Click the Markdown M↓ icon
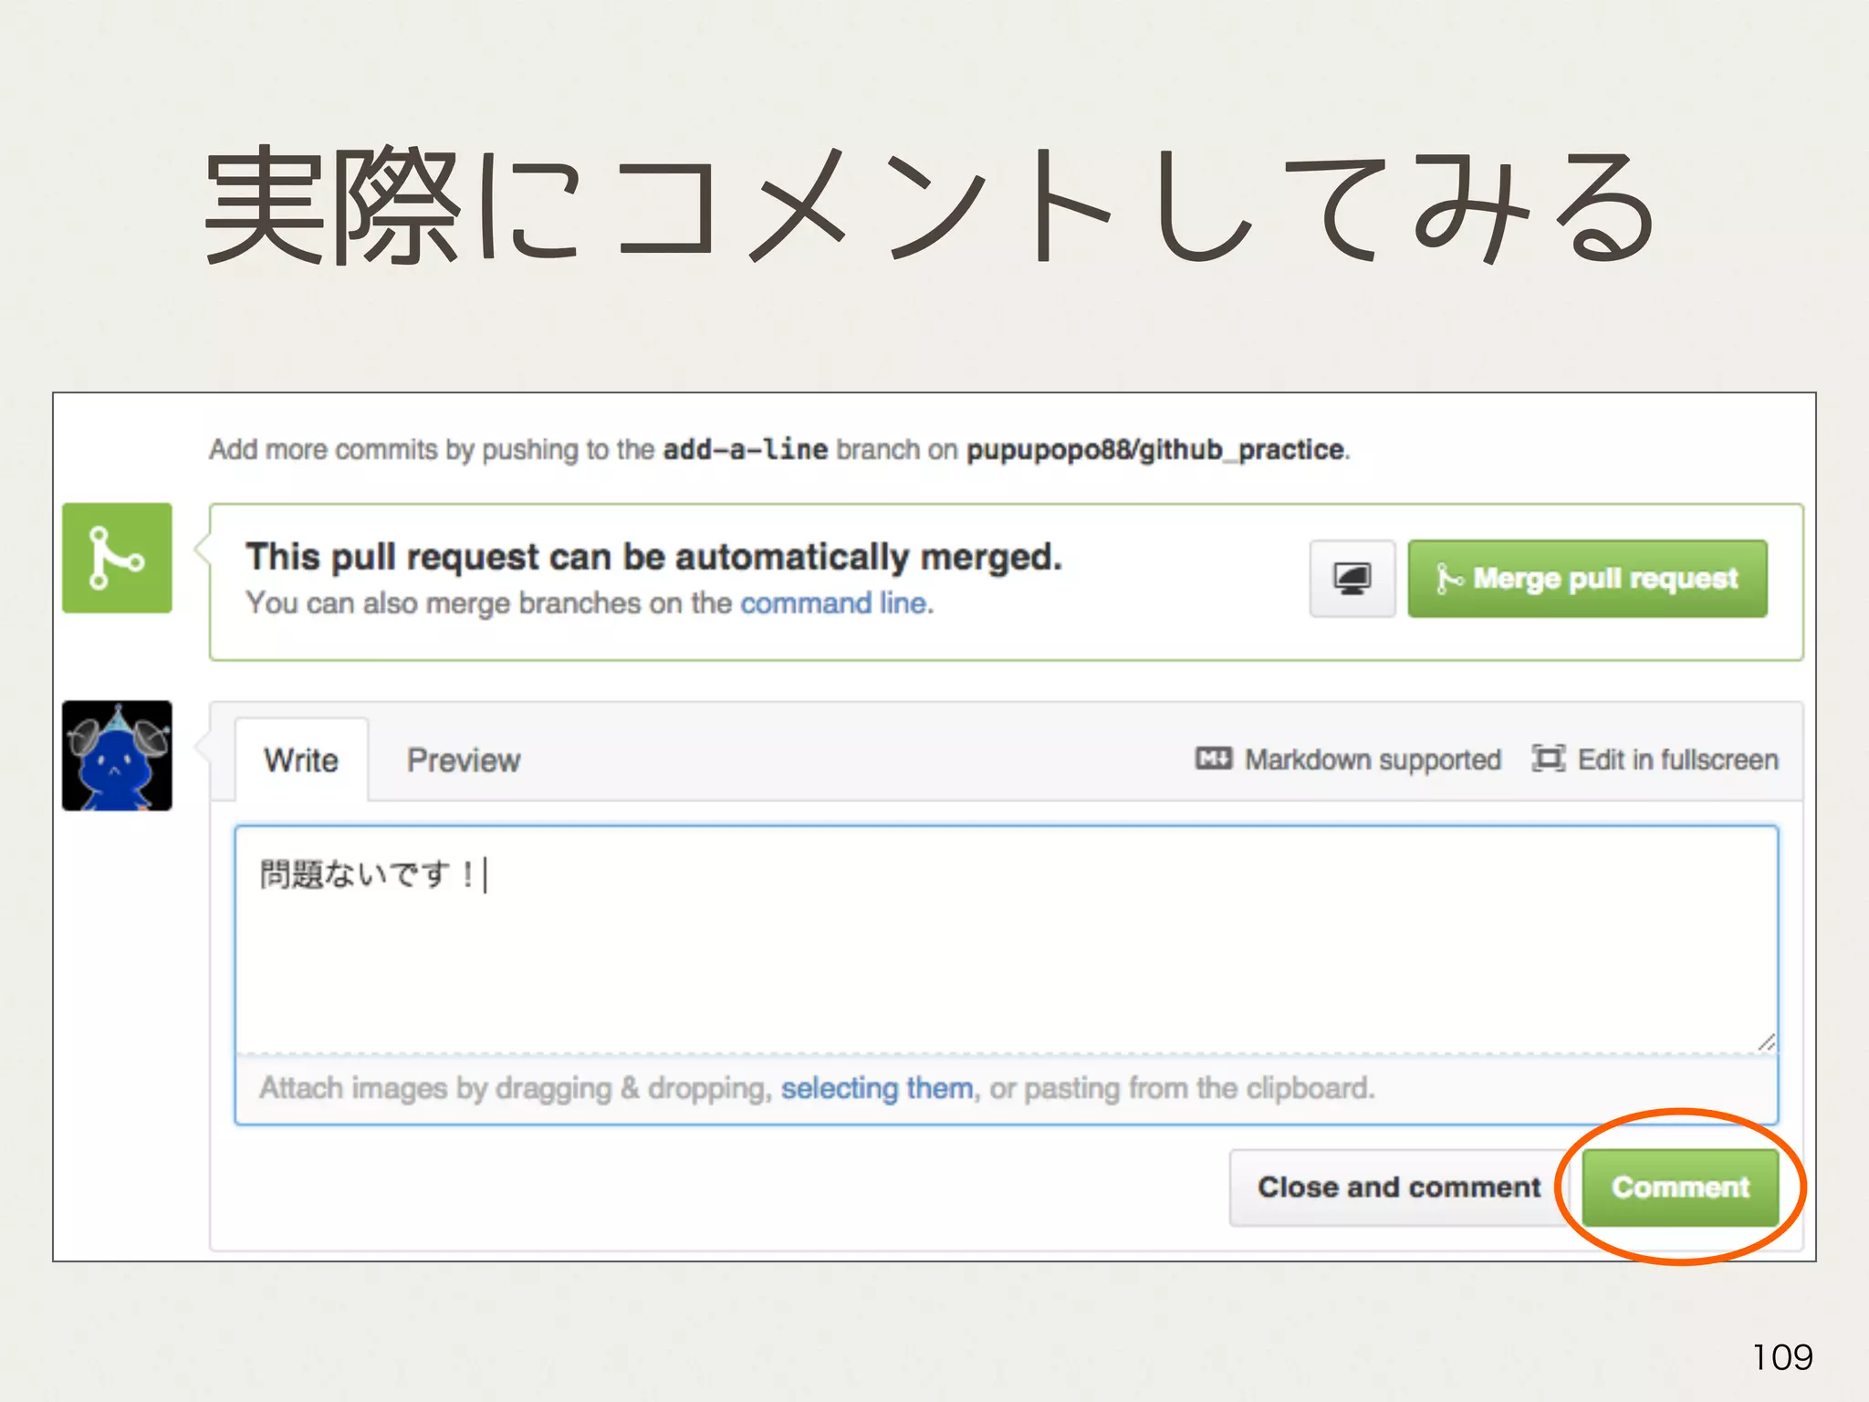The image size is (1869, 1402). pos(1213,759)
